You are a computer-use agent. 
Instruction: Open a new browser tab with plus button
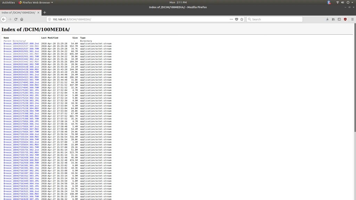44,12
